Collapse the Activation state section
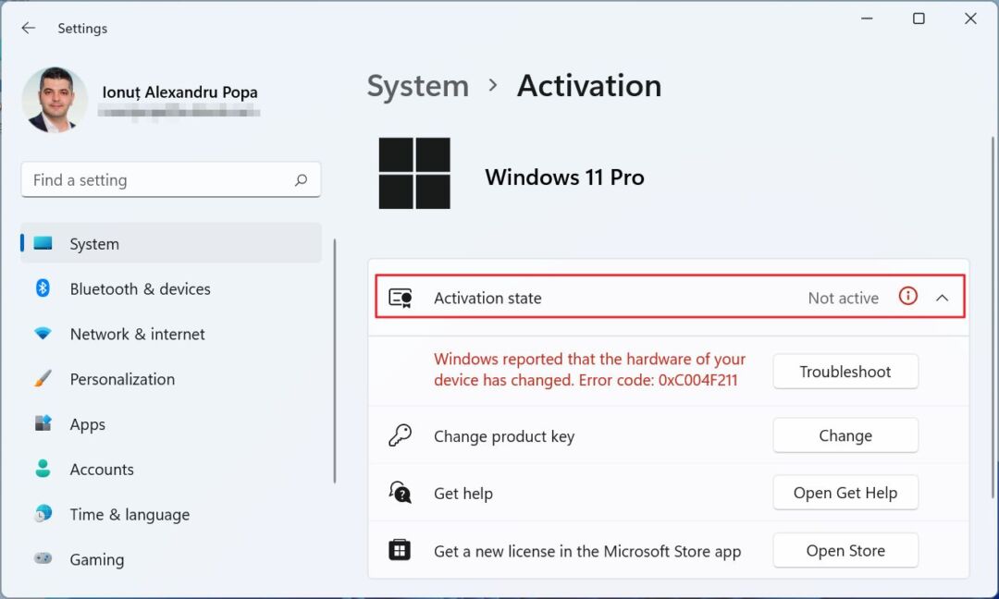 tap(943, 297)
